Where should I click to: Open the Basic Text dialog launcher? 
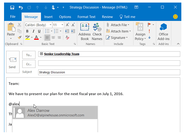[75, 44]
